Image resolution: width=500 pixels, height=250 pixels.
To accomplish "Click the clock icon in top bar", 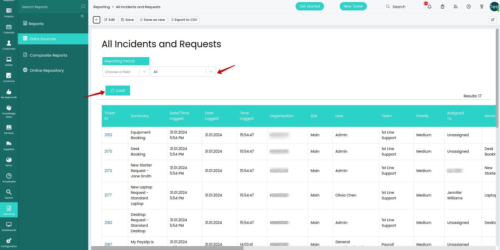I will [x=469, y=7].
